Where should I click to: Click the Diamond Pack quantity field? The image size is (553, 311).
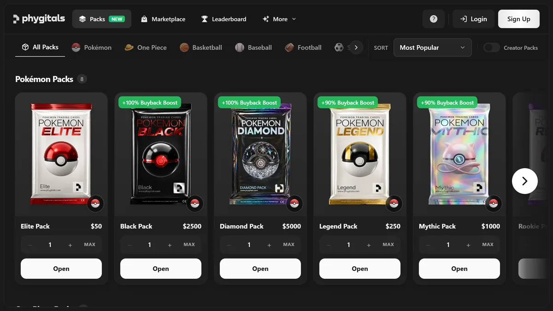coord(249,245)
